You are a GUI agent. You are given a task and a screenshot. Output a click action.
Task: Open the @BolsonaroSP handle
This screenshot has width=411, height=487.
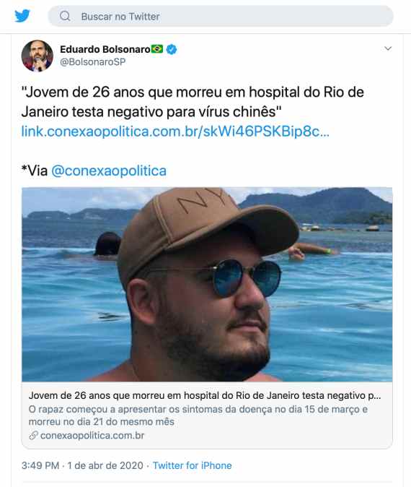point(93,62)
